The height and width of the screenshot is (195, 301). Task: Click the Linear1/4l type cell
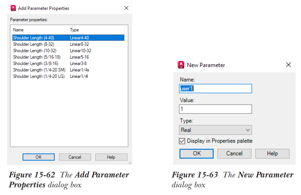[x=79, y=76]
